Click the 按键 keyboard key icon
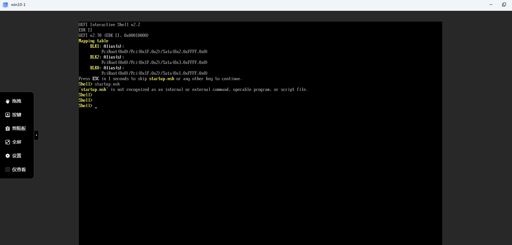The height and width of the screenshot is (245, 512). 8,115
